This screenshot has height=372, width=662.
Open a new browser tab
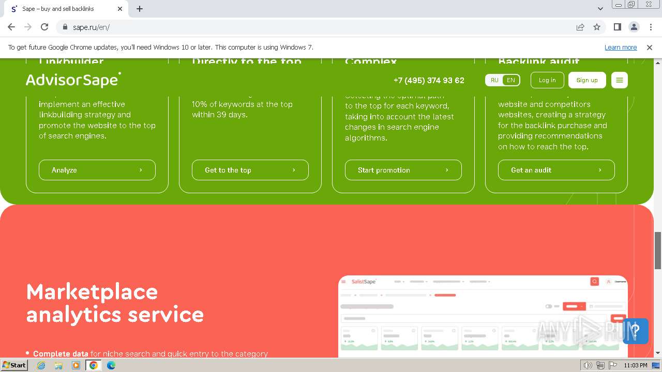(140, 9)
